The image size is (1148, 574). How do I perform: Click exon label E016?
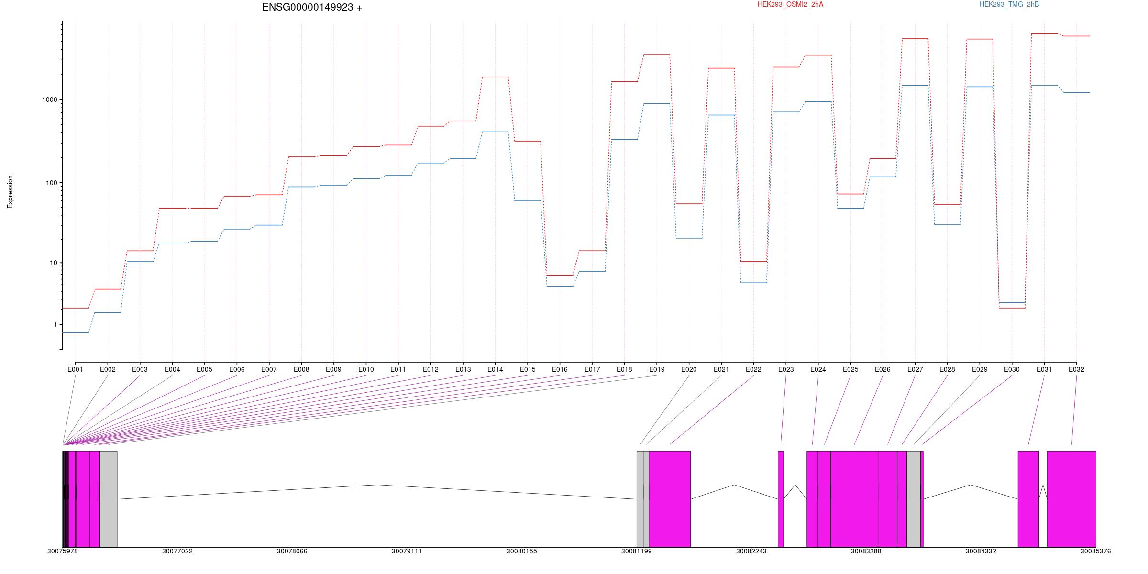click(x=560, y=369)
